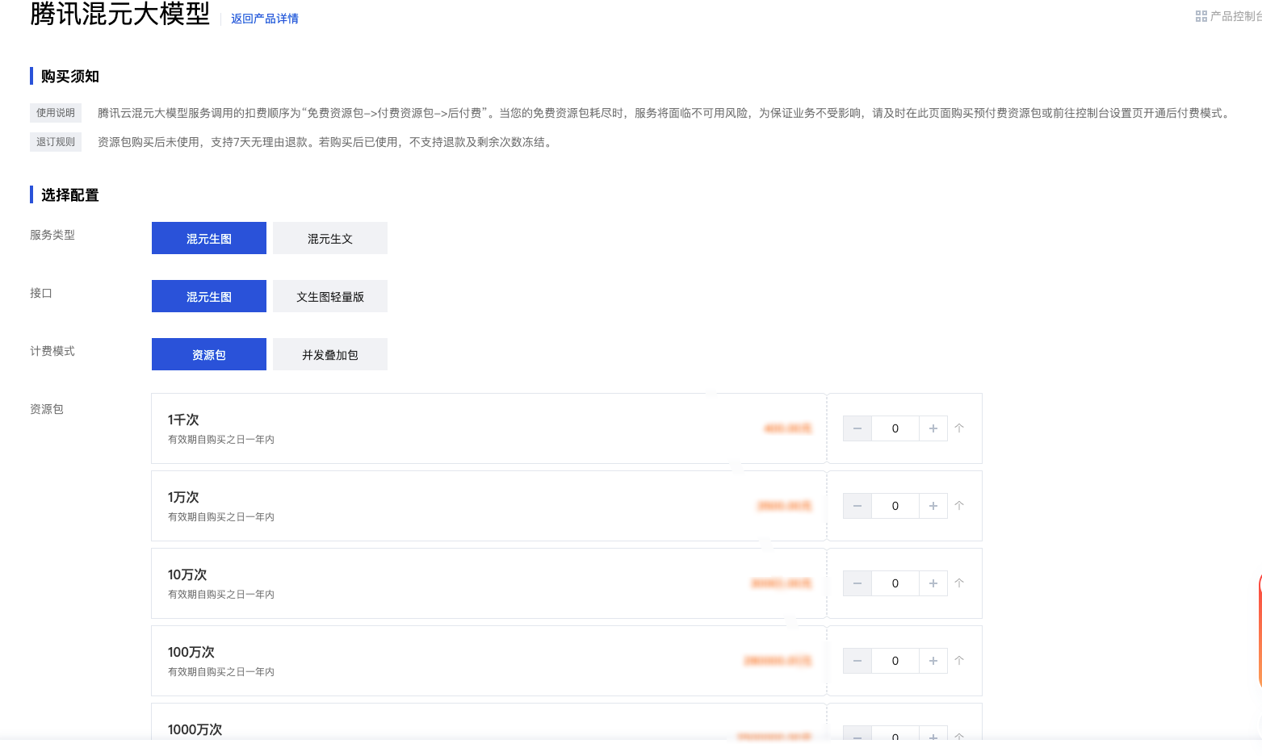Increase quantity for 10万次 package

(933, 583)
